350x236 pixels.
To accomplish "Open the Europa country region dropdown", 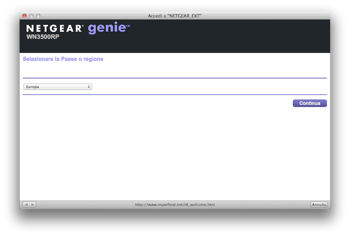I will pos(58,87).
